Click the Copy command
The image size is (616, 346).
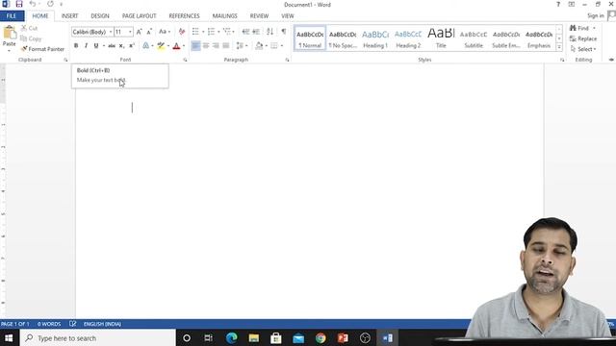click(31, 38)
